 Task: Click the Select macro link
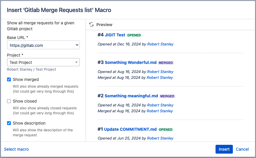pos(16,149)
